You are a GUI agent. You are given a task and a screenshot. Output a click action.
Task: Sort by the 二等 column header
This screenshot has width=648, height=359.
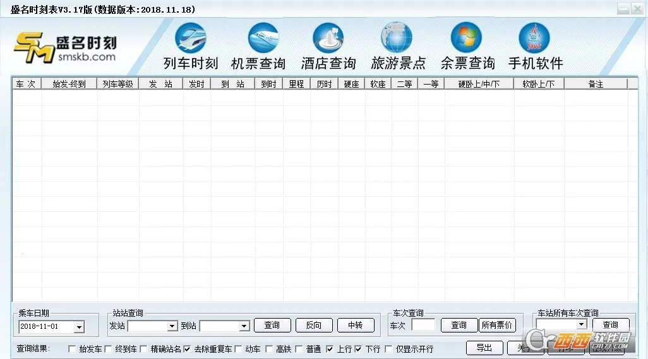pos(405,84)
